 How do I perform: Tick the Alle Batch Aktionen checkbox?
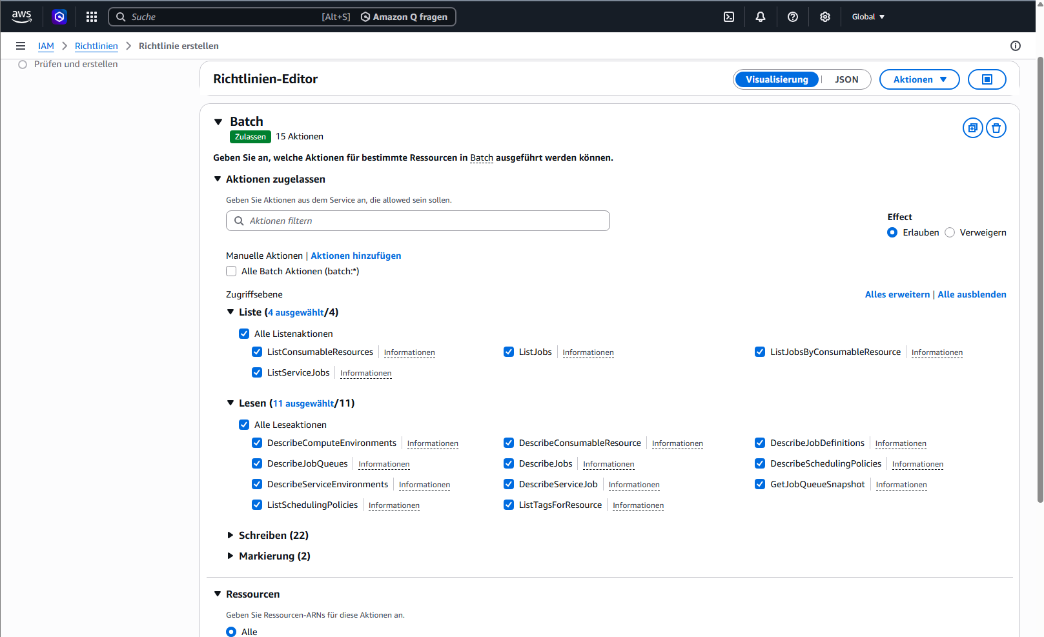pyautogui.click(x=231, y=271)
